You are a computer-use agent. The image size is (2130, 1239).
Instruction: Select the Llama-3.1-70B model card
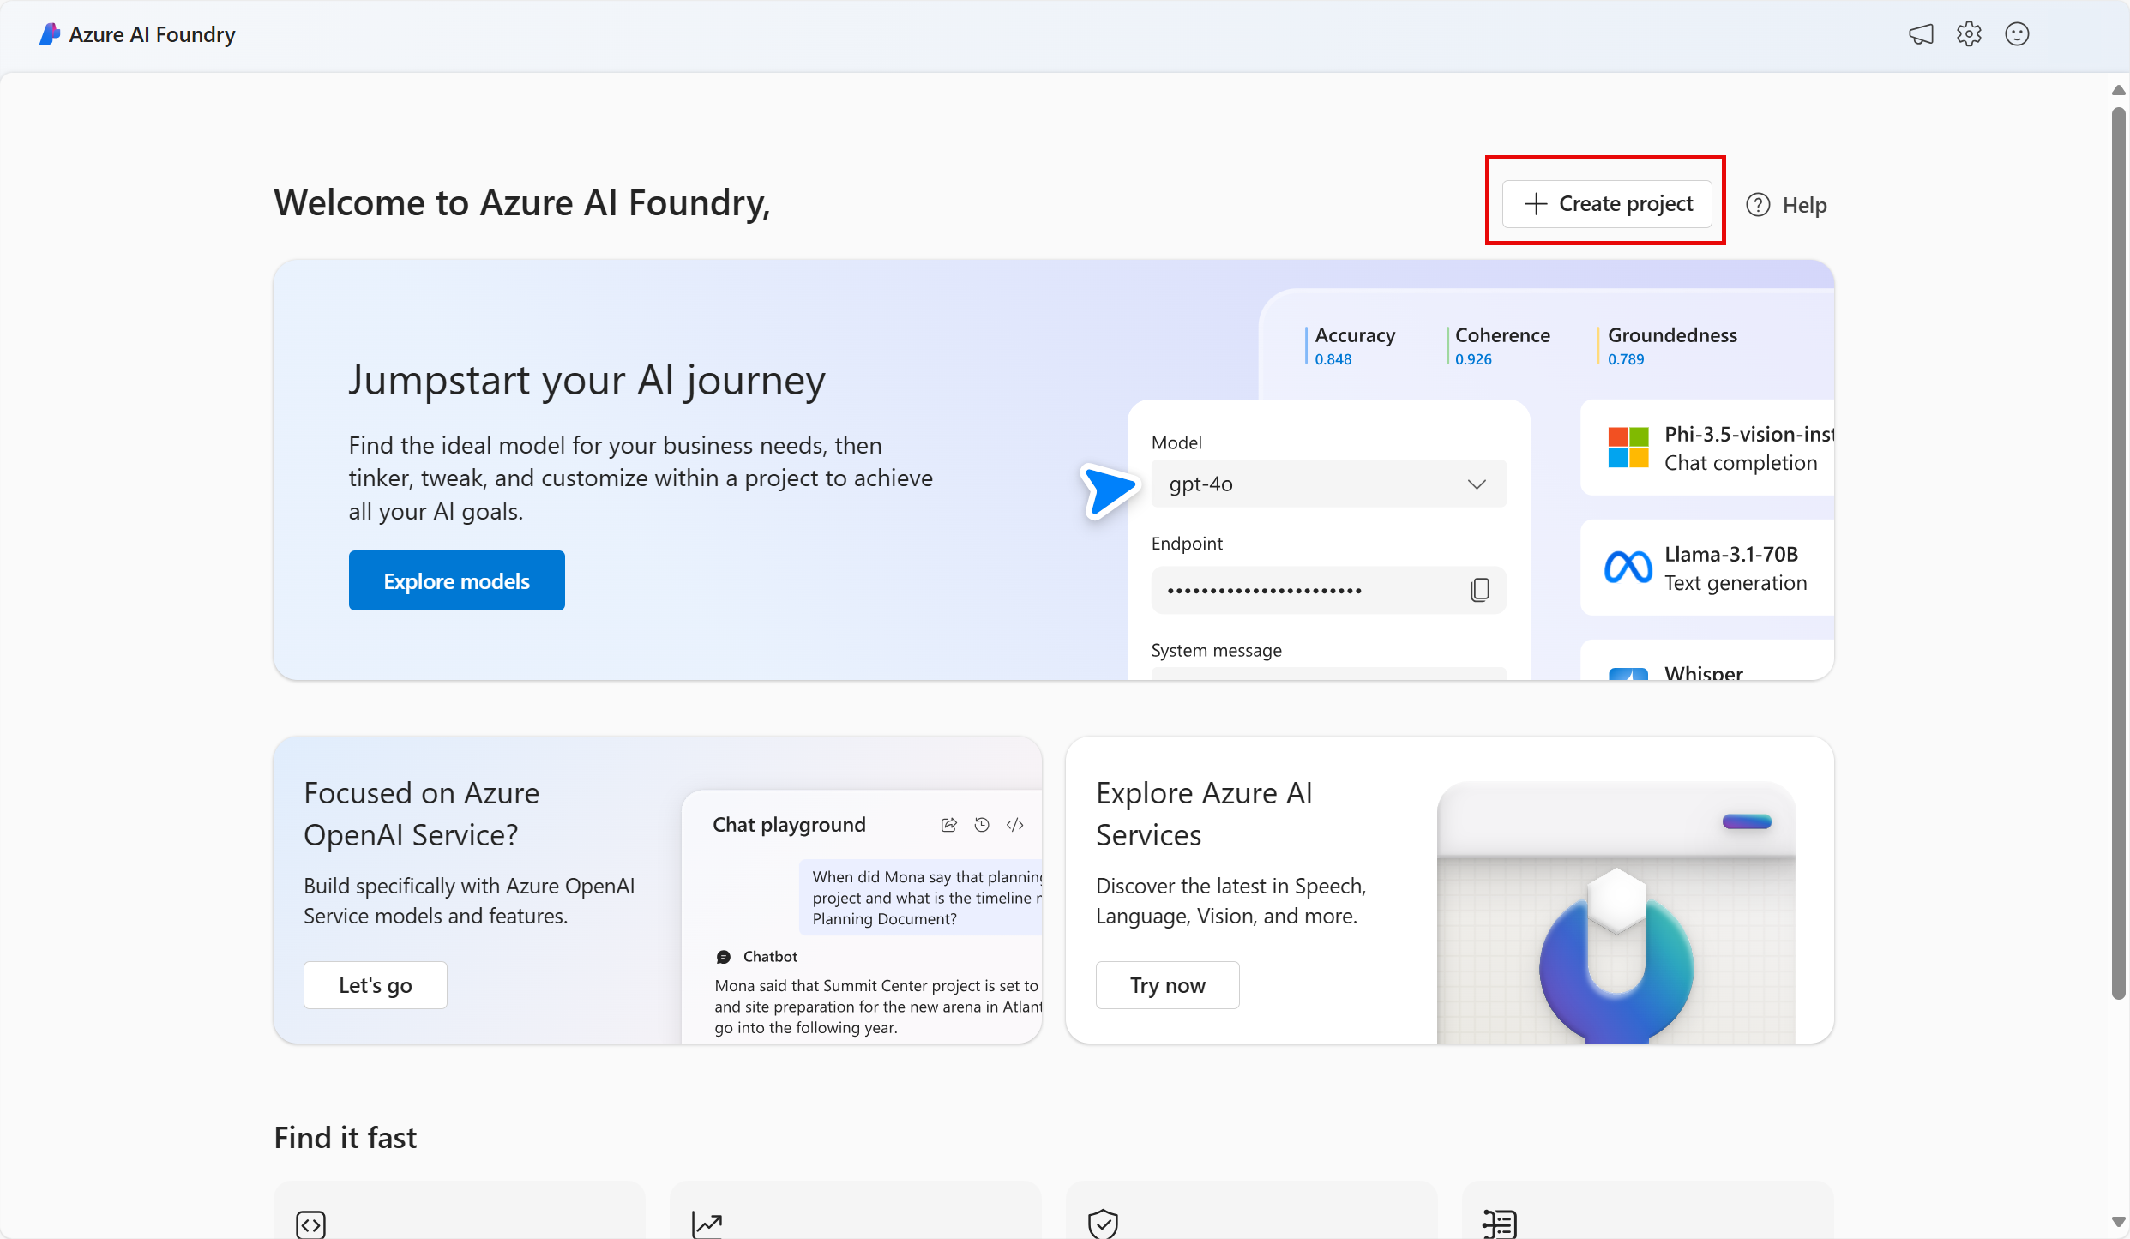click(1707, 568)
